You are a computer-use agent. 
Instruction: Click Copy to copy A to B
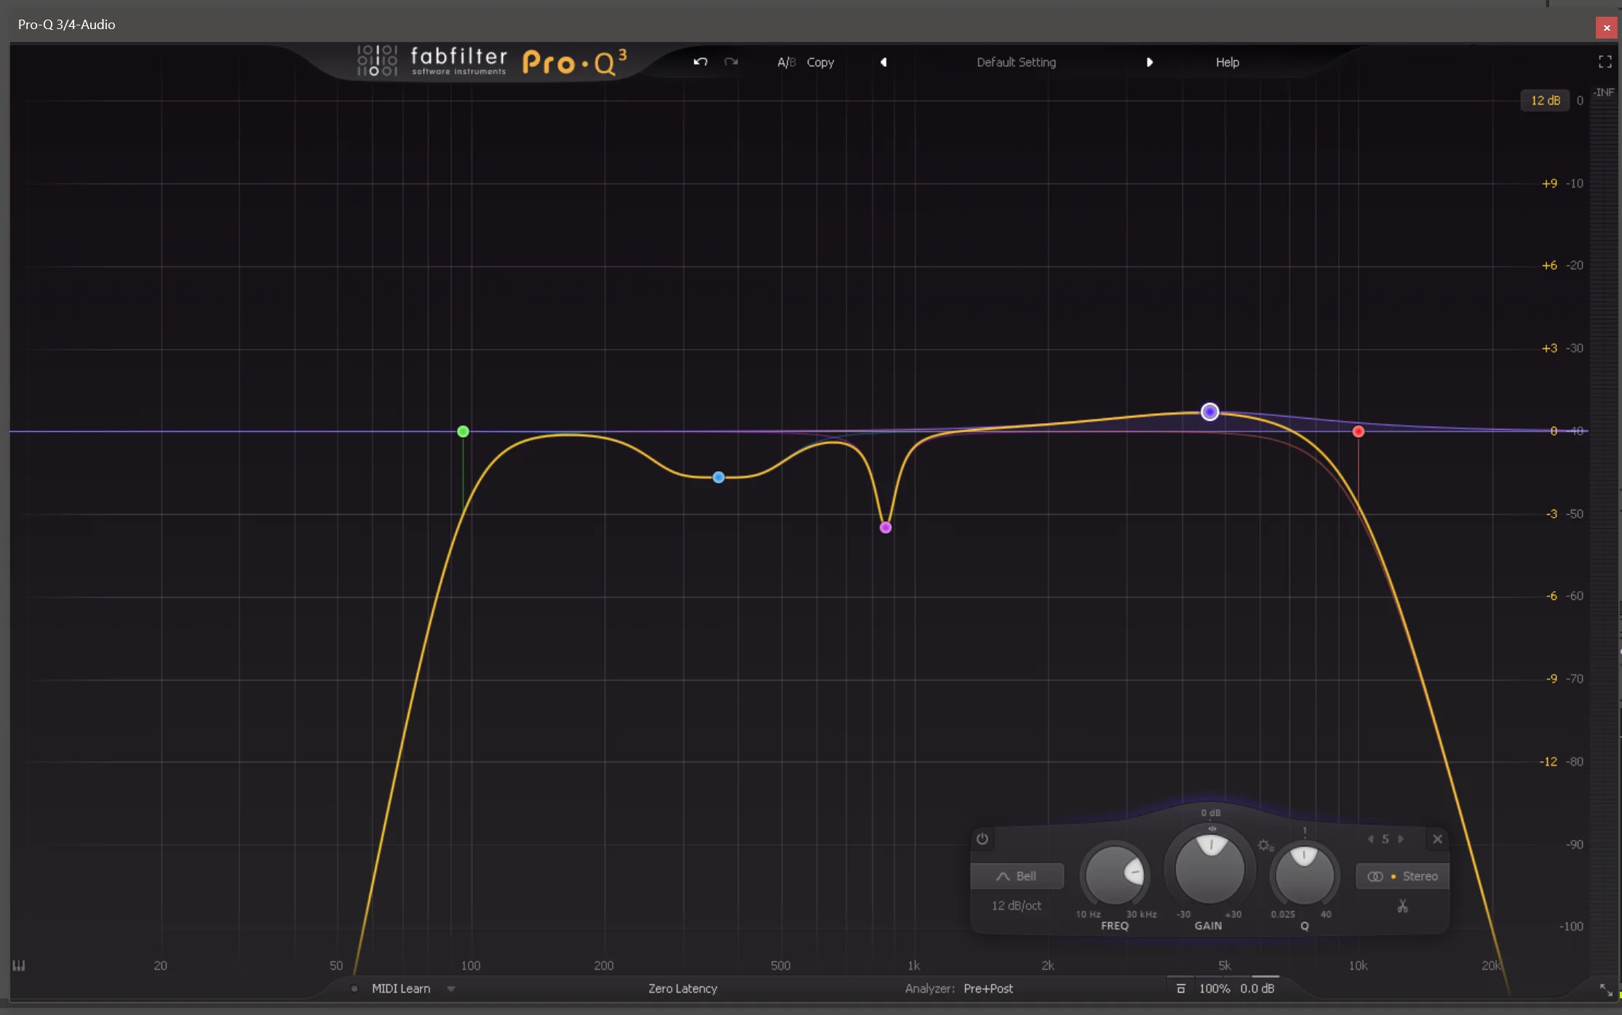coord(820,63)
